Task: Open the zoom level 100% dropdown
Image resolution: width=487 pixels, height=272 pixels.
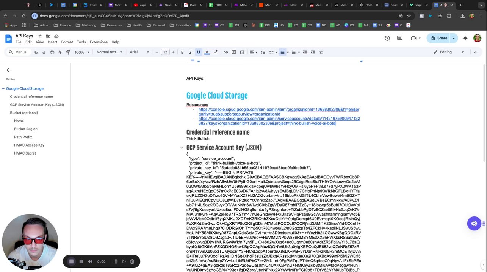Action: tap(81, 52)
